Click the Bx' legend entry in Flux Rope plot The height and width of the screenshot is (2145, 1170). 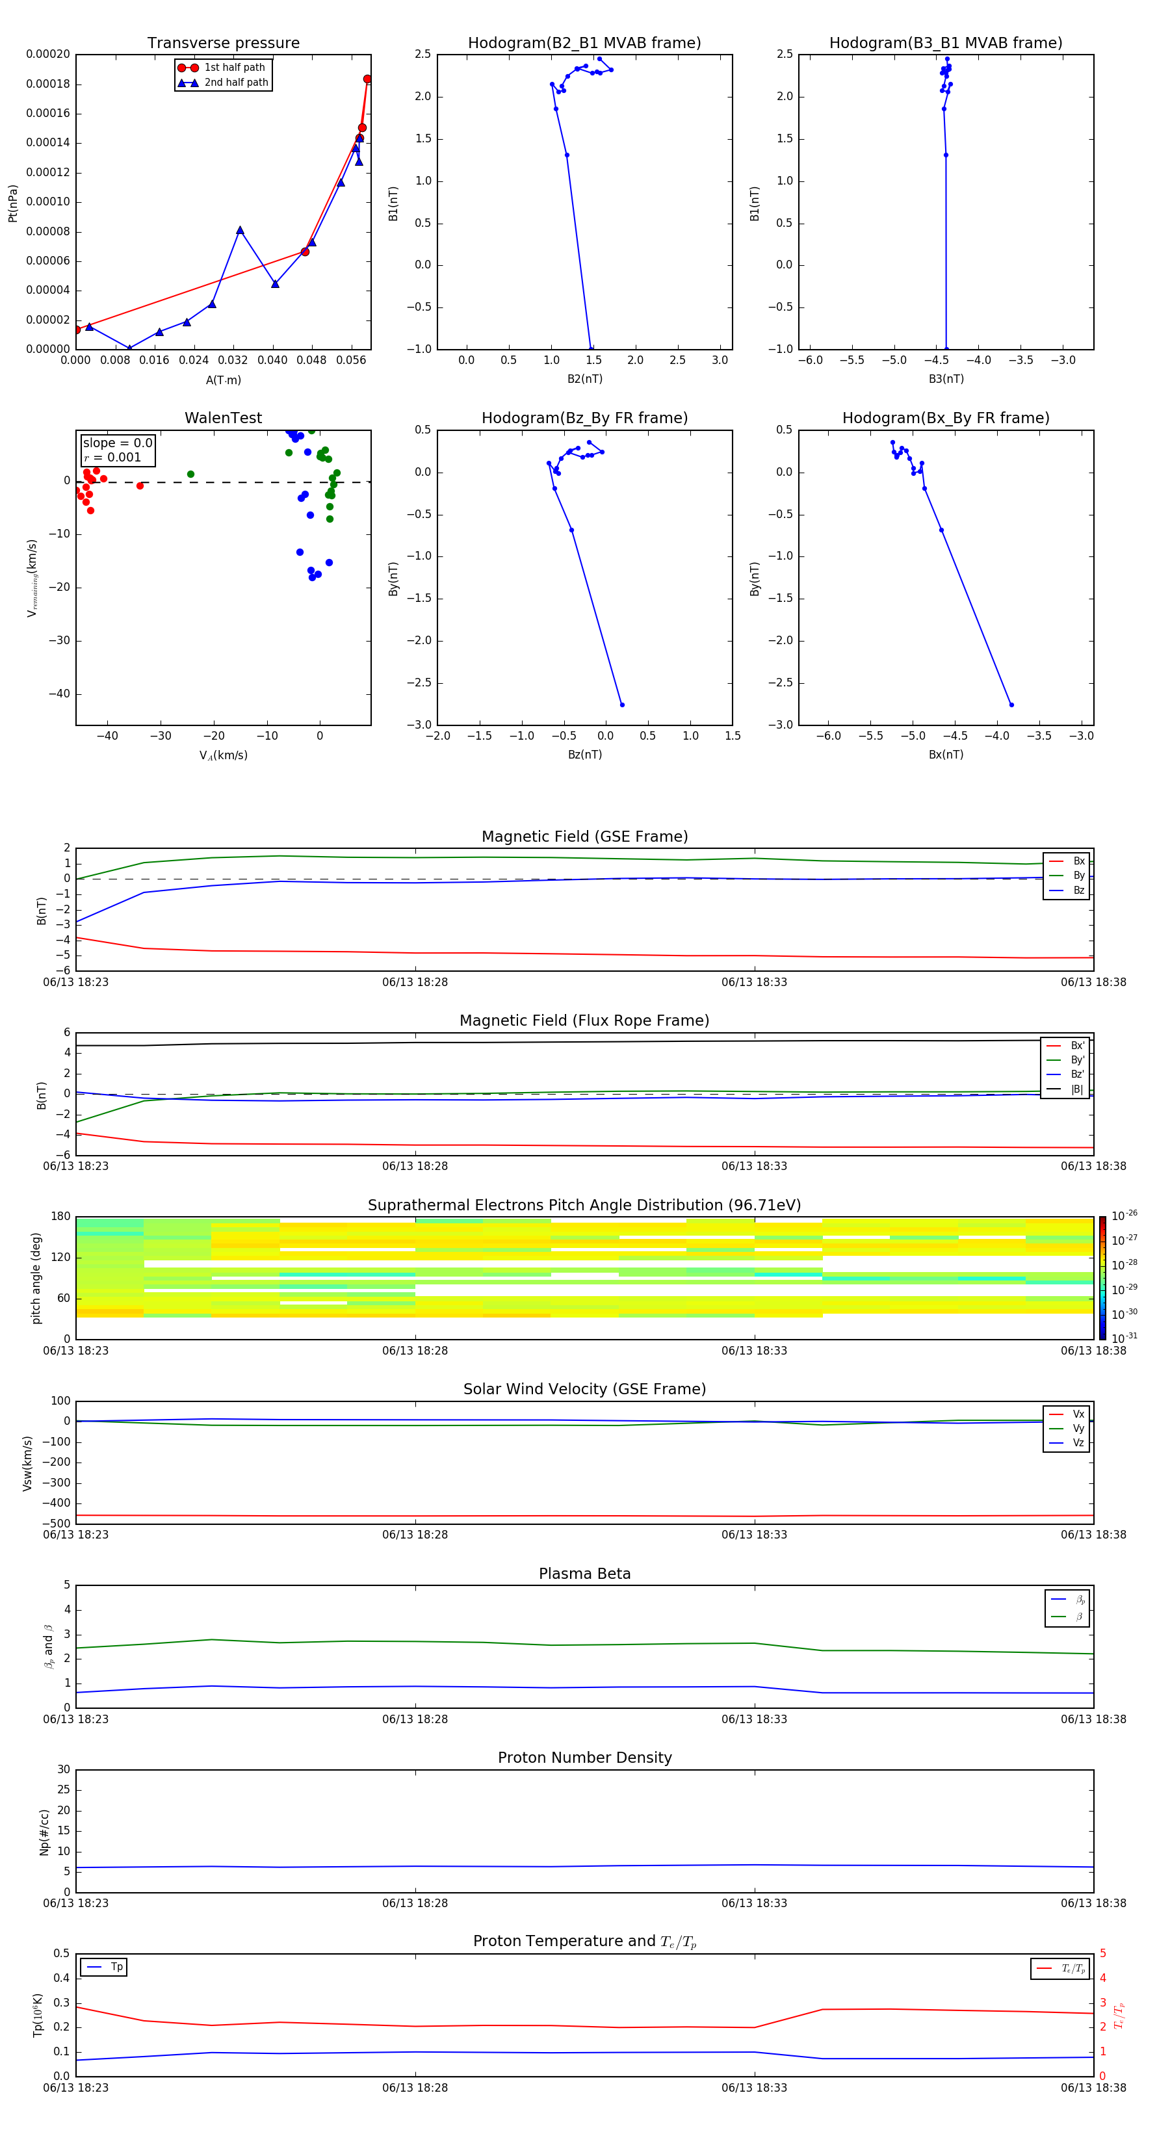[1065, 1046]
